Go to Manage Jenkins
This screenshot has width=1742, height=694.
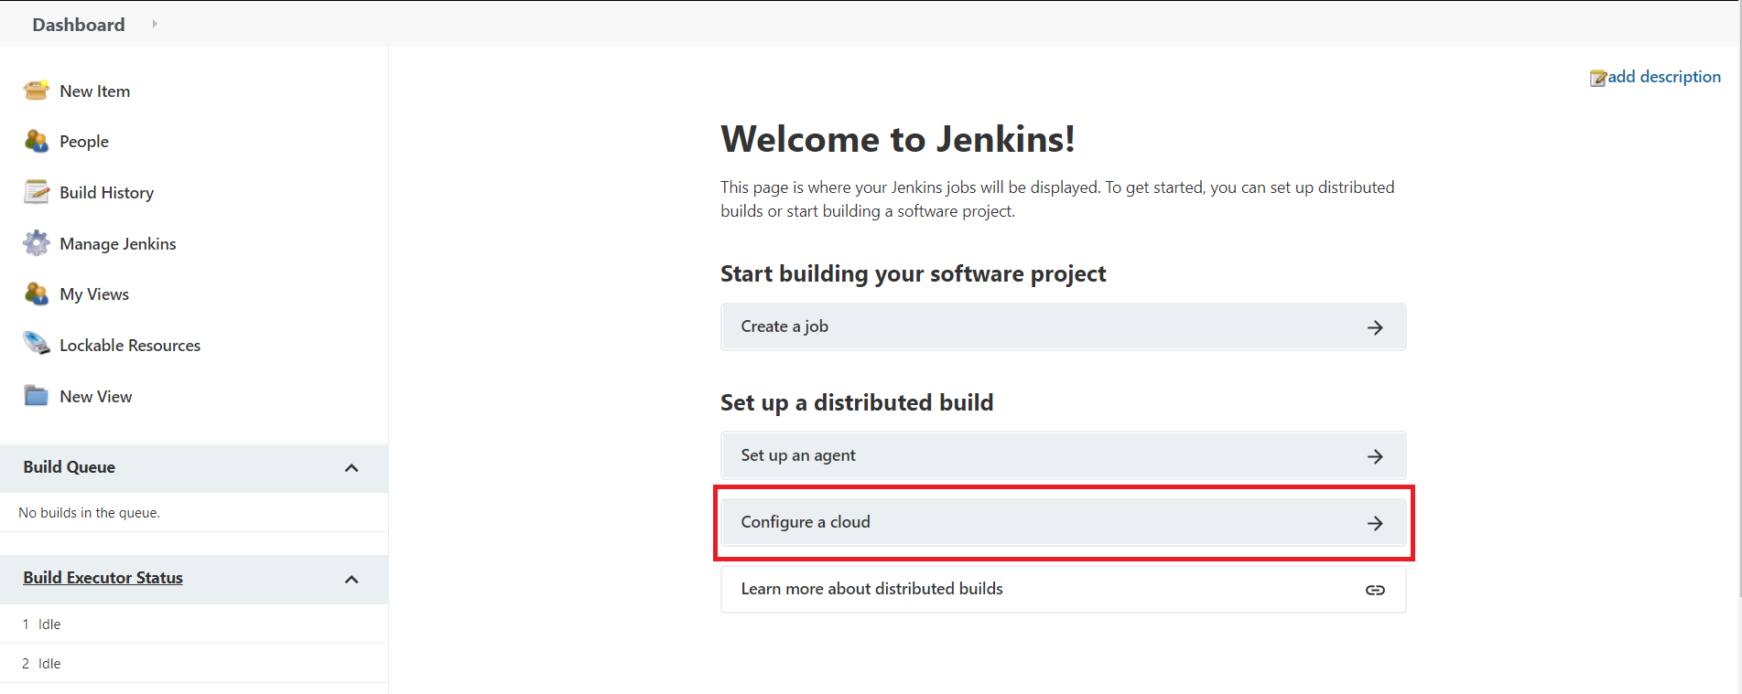pyautogui.click(x=118, y=243)
